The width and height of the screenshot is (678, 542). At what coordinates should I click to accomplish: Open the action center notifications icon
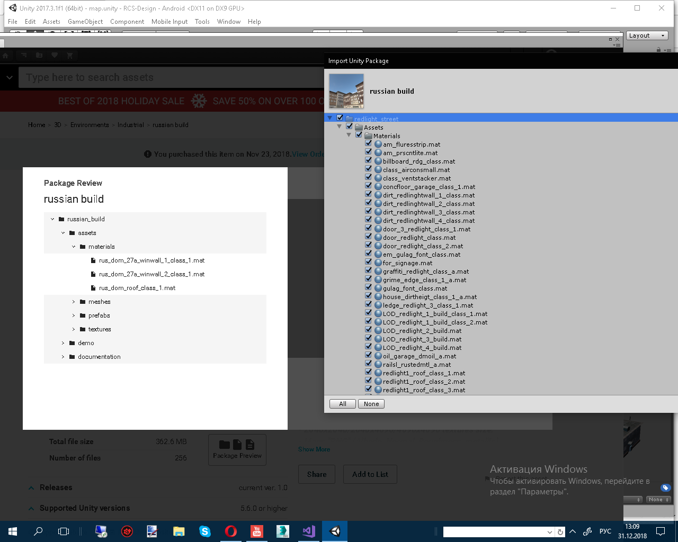click(661, 531)
